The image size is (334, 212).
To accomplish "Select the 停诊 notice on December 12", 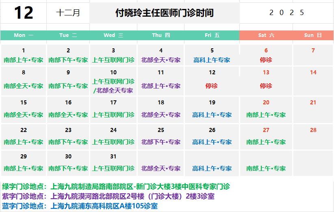I will click(212, 86).
